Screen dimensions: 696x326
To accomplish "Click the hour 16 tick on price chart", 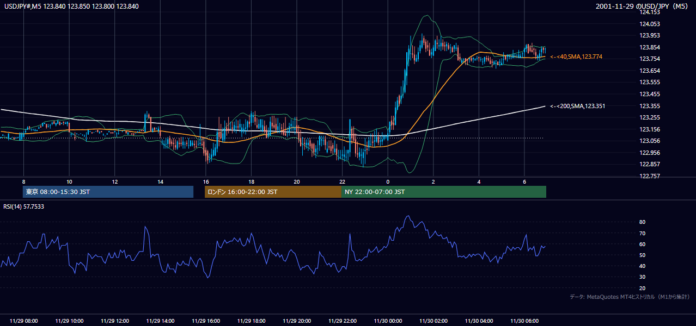I will click(206, 181).
